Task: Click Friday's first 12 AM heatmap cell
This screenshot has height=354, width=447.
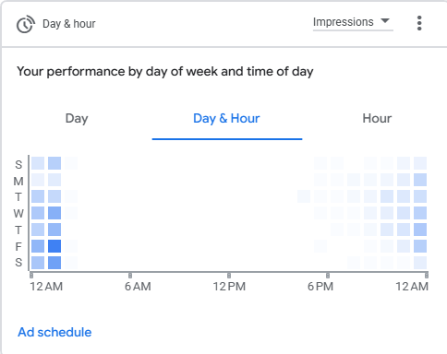Action: tap(38, 246)
